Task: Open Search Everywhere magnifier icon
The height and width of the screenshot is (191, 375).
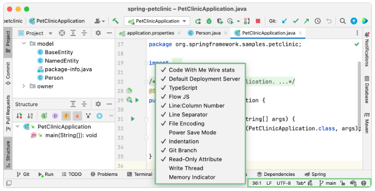Action: pos(343,21)
